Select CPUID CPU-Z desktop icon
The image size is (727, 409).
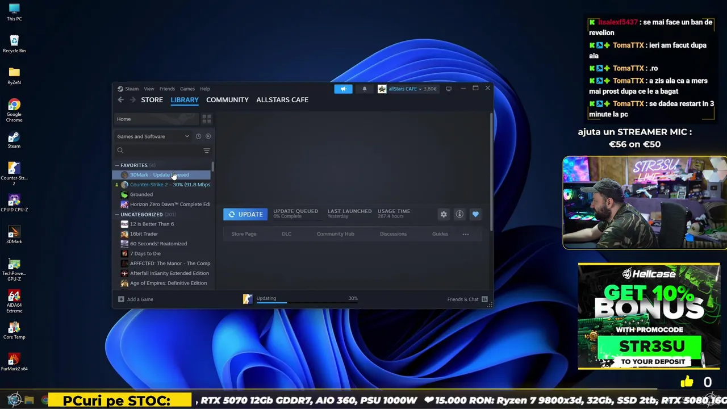[14, 203]
